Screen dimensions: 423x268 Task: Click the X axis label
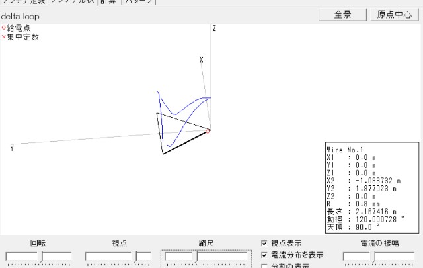(x=201, y=60)
